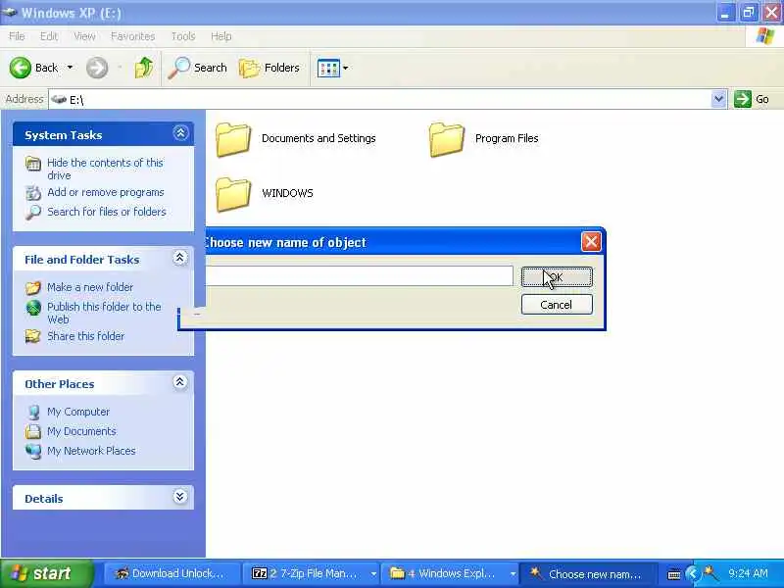Click the keyboard icon in system tray

(x=674, y=574)
